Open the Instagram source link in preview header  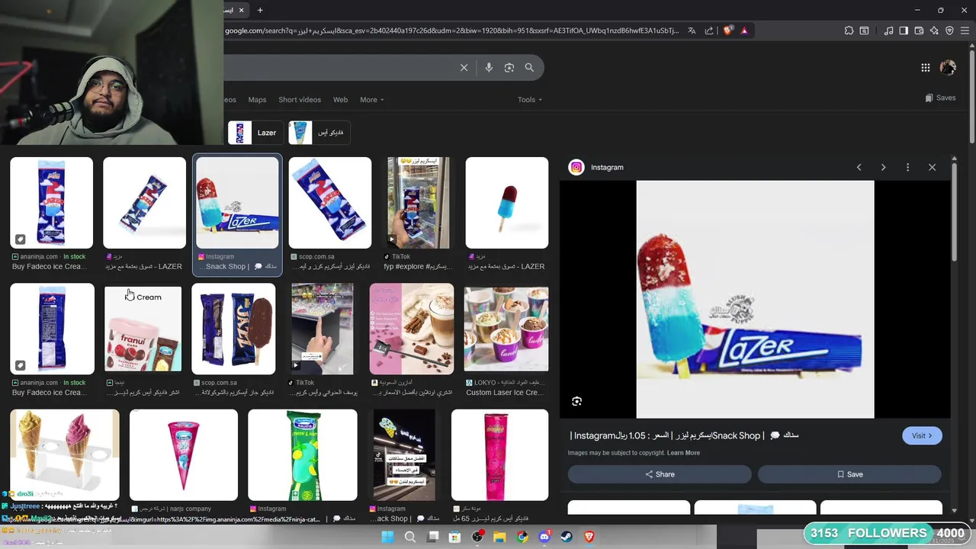pyautogui.click(x=596, y=167)
